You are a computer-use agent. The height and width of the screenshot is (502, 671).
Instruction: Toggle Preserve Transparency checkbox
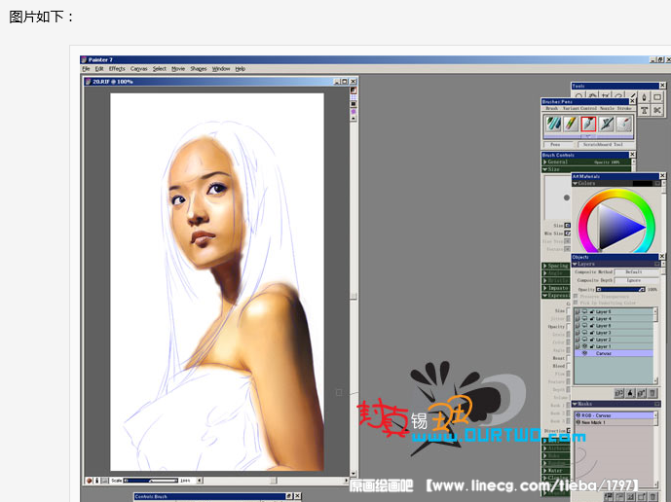coord(576,296)
